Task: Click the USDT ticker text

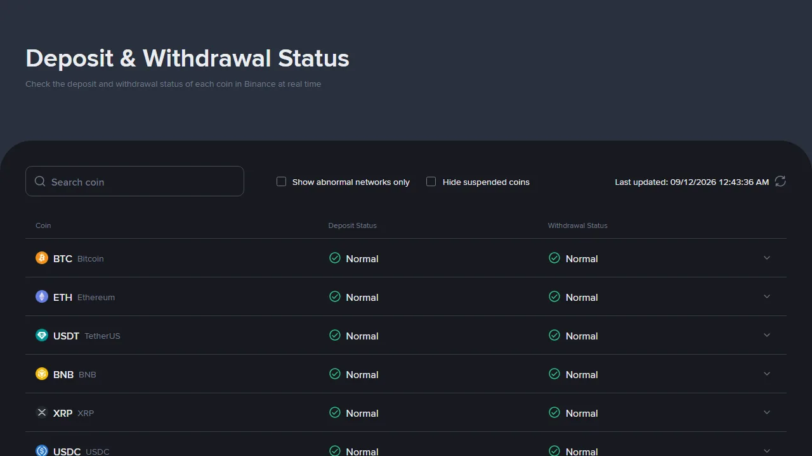Action: pos(67,336)
